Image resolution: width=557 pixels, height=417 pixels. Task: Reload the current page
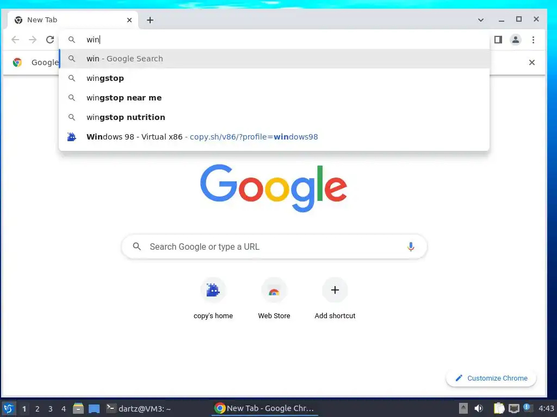click(x=50, y=40)
